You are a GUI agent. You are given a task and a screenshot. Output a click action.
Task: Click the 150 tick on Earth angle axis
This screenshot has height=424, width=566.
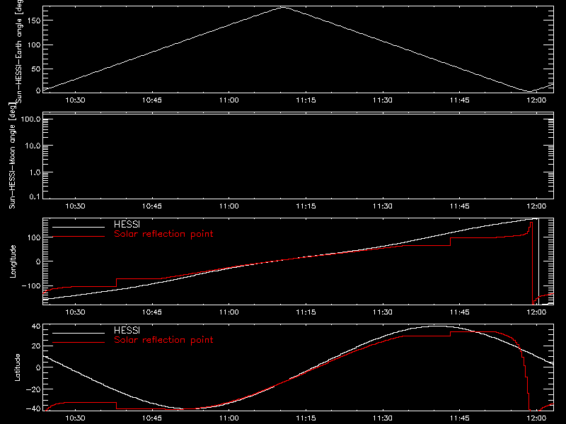(x=34, y=20)
